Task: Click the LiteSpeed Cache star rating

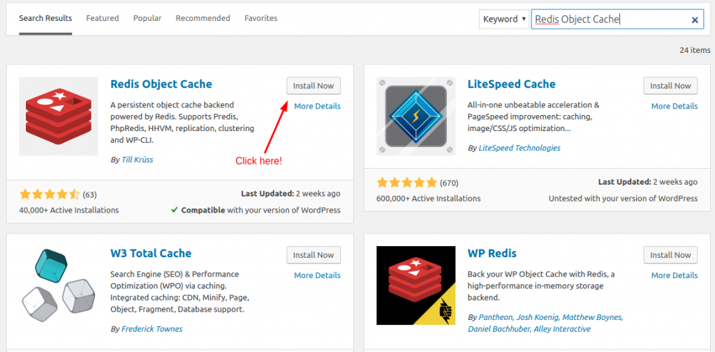Action: (407, 183)
